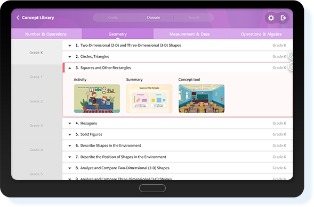Go back using Concept Library arrow

18,18
